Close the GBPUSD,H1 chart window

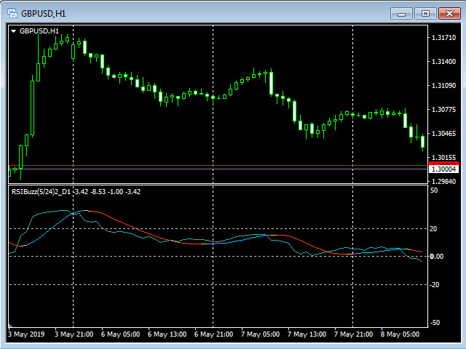pyautogui.click(x=449, y=13)
